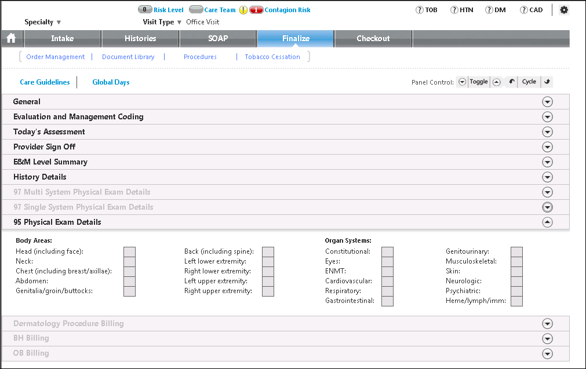Check the Genitalia/groin/buttocks box
Image resolution: width=586 pixels, height=369 pixels.
pos(129,291)
